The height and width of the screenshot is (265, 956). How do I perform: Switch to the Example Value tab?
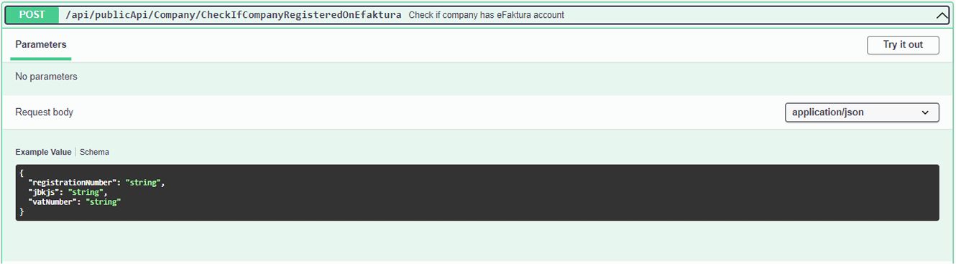click(x=43, y=152)
